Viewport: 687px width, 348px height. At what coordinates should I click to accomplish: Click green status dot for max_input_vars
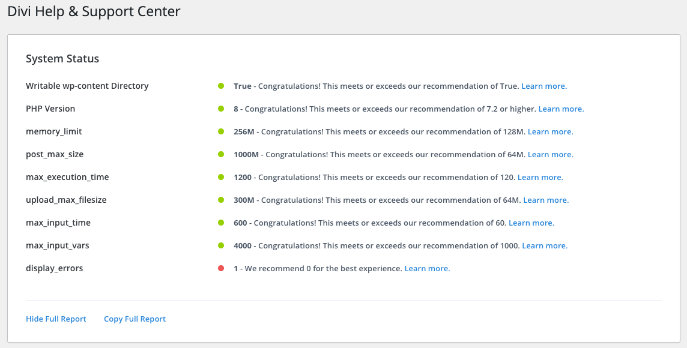221,245
